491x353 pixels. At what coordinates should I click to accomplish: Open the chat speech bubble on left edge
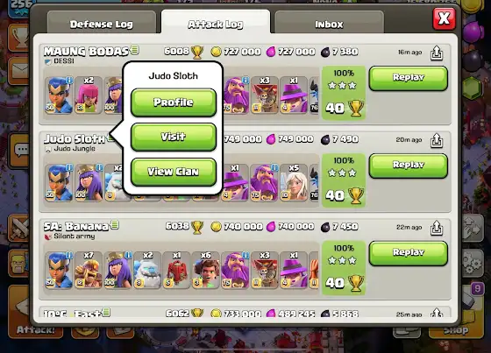(20, 150)
